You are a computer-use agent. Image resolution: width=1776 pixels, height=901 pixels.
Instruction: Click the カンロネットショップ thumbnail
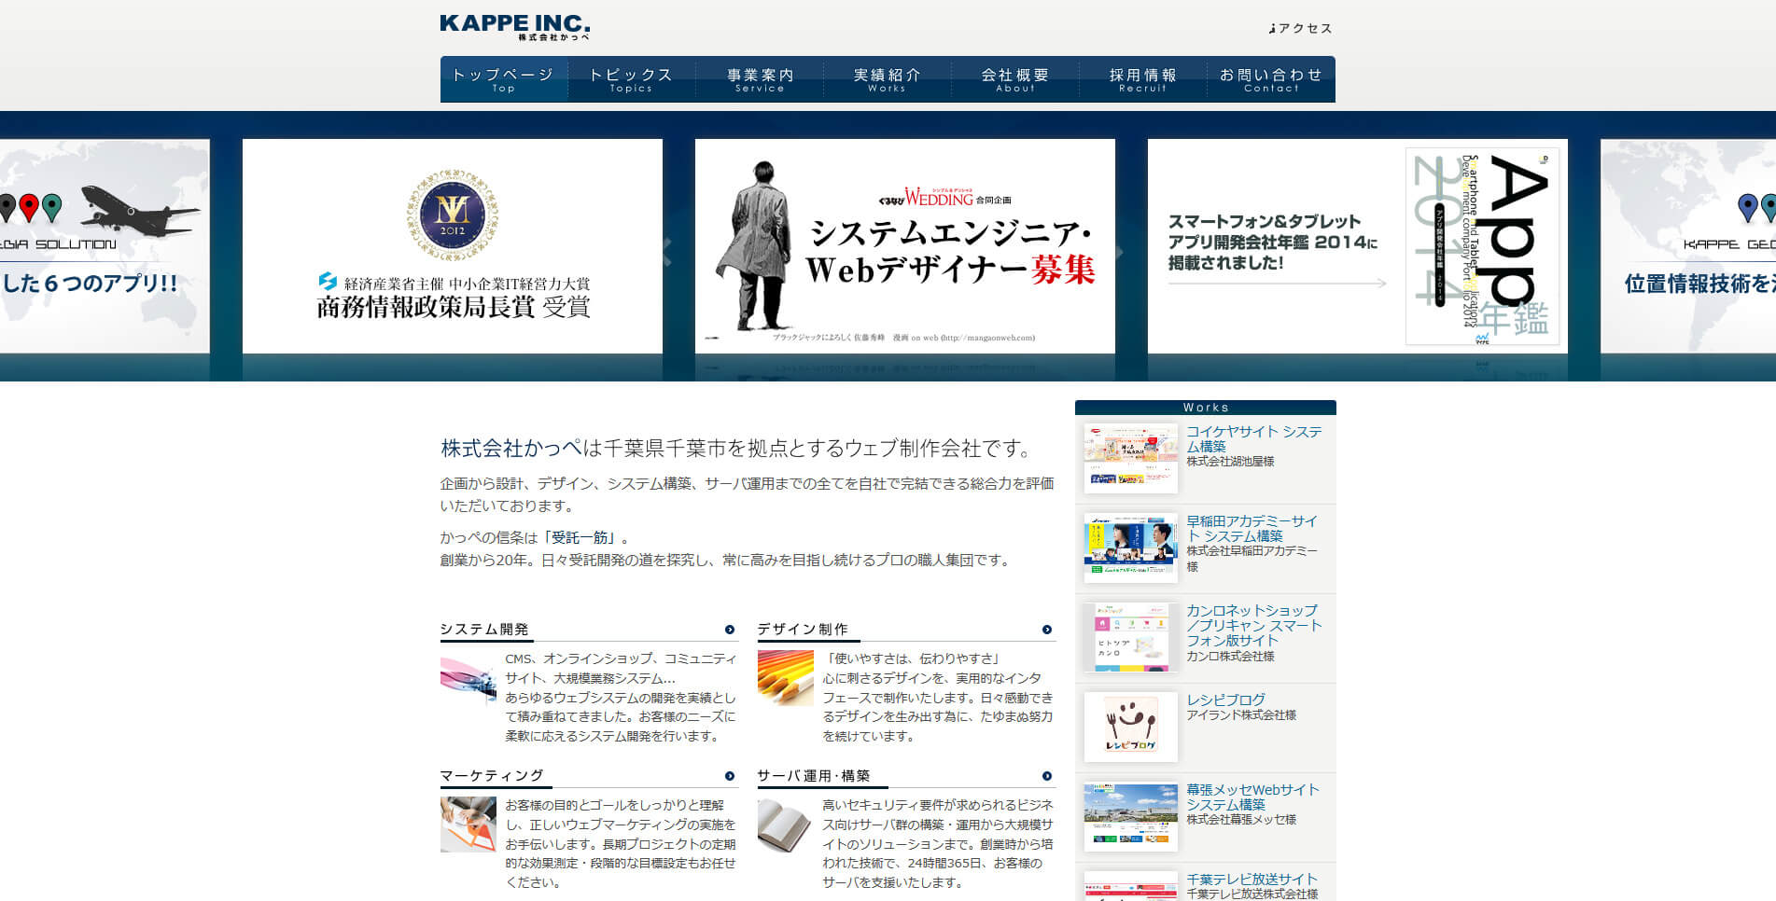1131,638
